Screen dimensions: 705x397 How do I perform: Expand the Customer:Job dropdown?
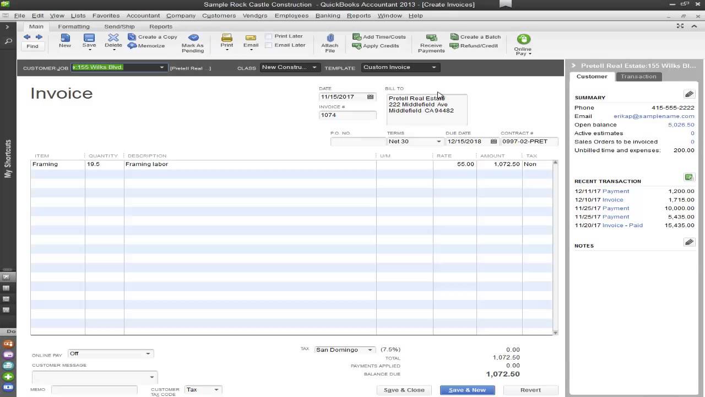coord(161,67)
